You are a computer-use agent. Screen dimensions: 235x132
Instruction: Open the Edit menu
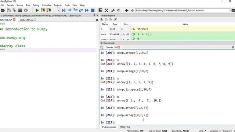tap(3, 5)
